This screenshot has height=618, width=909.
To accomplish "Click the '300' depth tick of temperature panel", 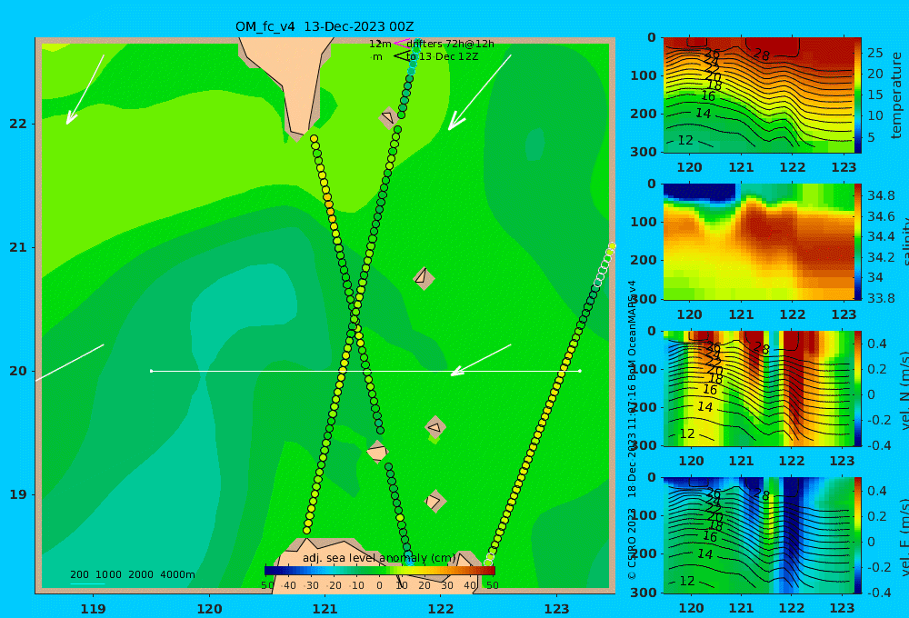I will tap(644, 152).
